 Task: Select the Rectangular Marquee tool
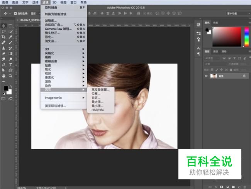pos(10,26)
